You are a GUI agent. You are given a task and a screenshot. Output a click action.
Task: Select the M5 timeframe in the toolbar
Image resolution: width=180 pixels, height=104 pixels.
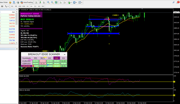point(16,6)
